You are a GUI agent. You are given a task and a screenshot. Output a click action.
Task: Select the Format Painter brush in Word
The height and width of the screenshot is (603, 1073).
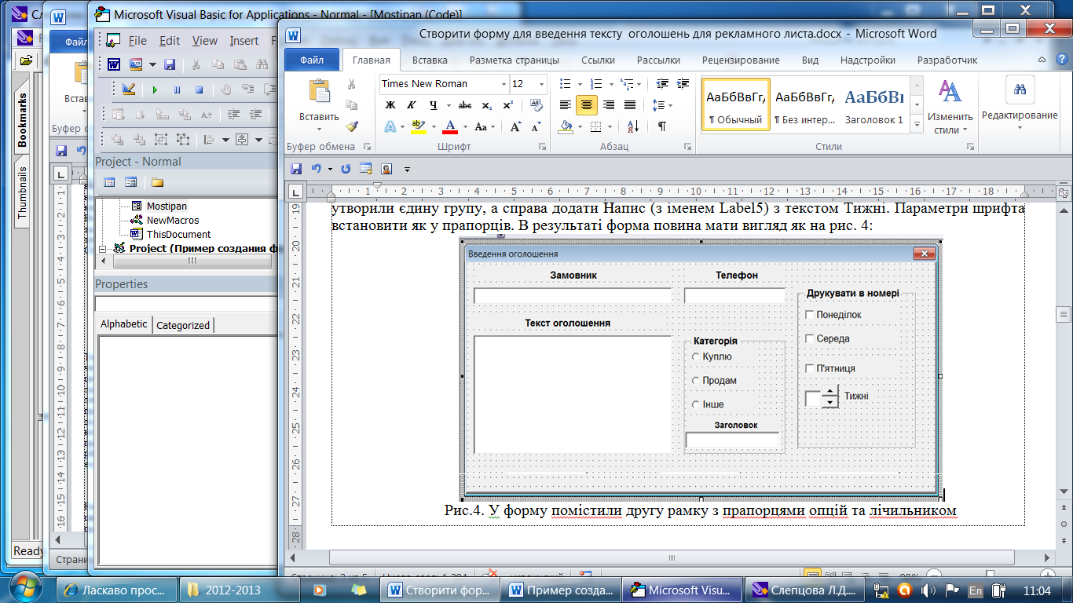click(351, 126)
